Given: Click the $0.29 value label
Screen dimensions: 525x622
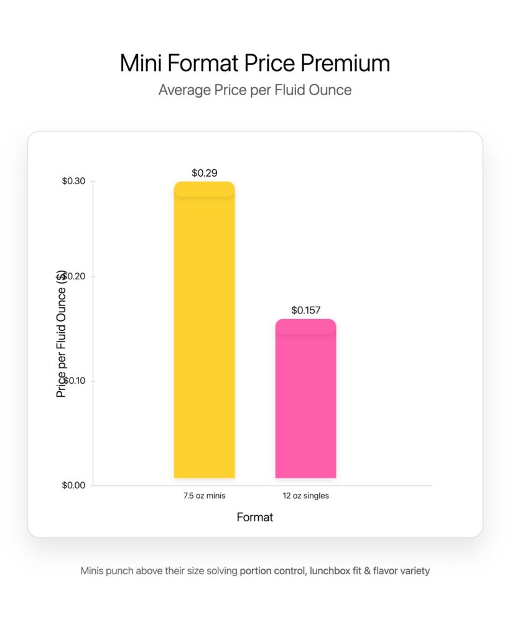Looking at the screenshot, I should [204, 173].
